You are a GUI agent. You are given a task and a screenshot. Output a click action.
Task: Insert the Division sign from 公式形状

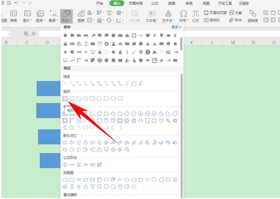tap(85, 164)
